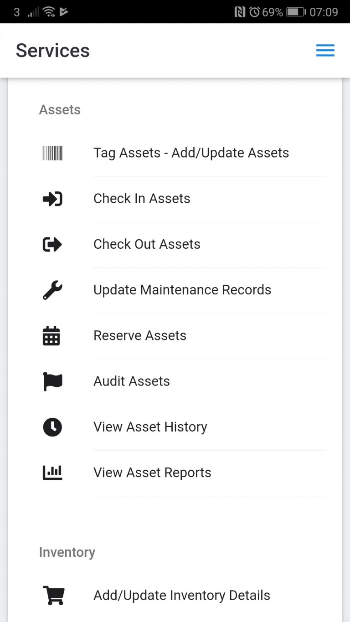Screen dimensions: 350x622
Task: Tap the flag icon for auditing assets
Action: (52, 381)
